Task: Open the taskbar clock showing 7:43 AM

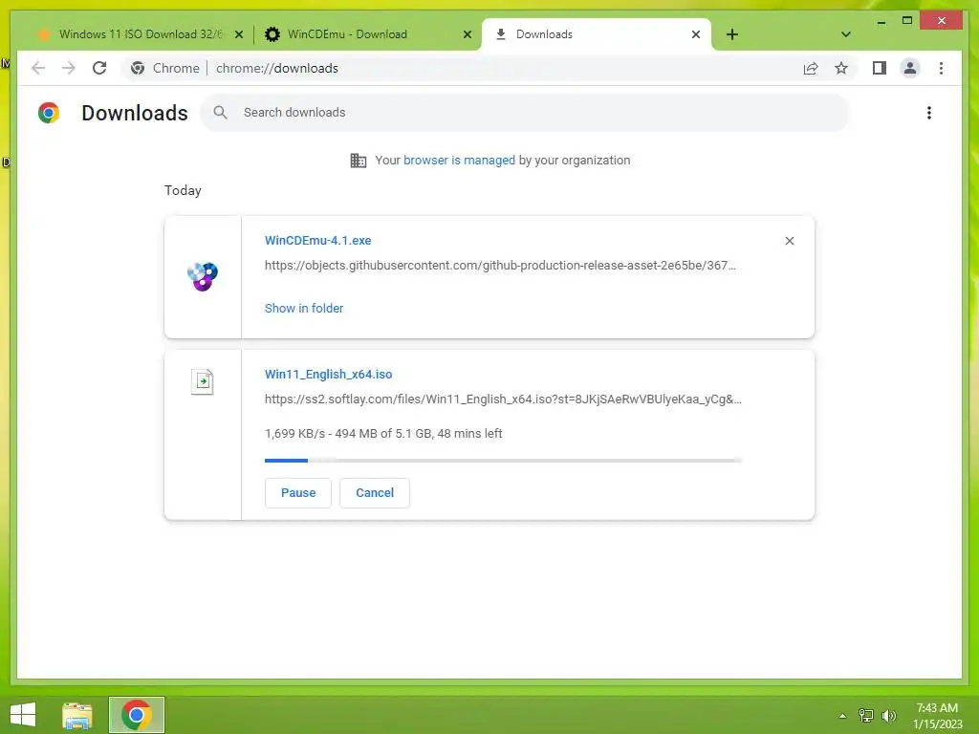Action: [x=937, y=716]
